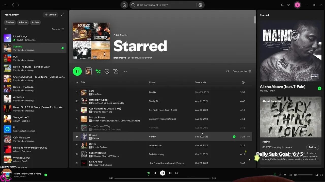Search within Your Library

click(6, 29)
